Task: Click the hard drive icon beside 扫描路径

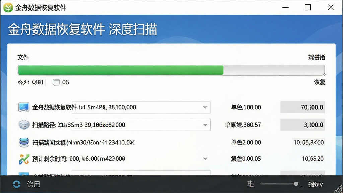Action: tap(24, 125)
